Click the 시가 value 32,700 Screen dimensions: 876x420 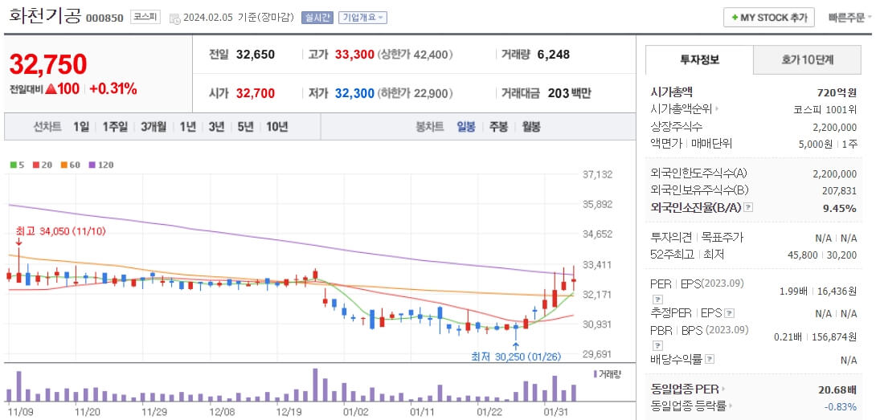[256, 94]
